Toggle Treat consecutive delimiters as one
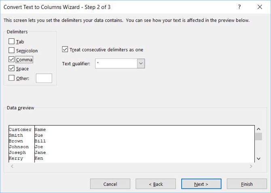The height and width of the screenshot is (193, 271). point(65,50)
